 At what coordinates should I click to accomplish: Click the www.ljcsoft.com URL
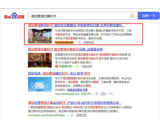coord(64,42)
